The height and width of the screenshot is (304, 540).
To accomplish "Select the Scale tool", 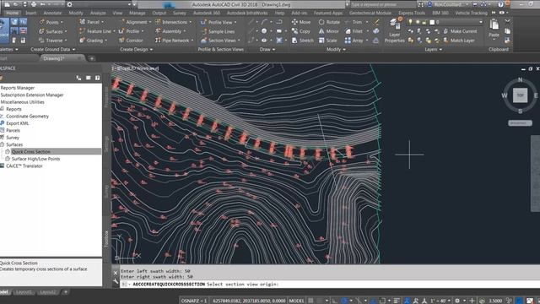I will pos(327,41).
